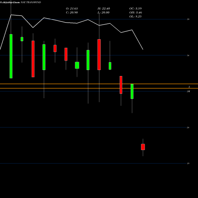
Task: Select the open value O: 21.65
Action: pos(72,9)
